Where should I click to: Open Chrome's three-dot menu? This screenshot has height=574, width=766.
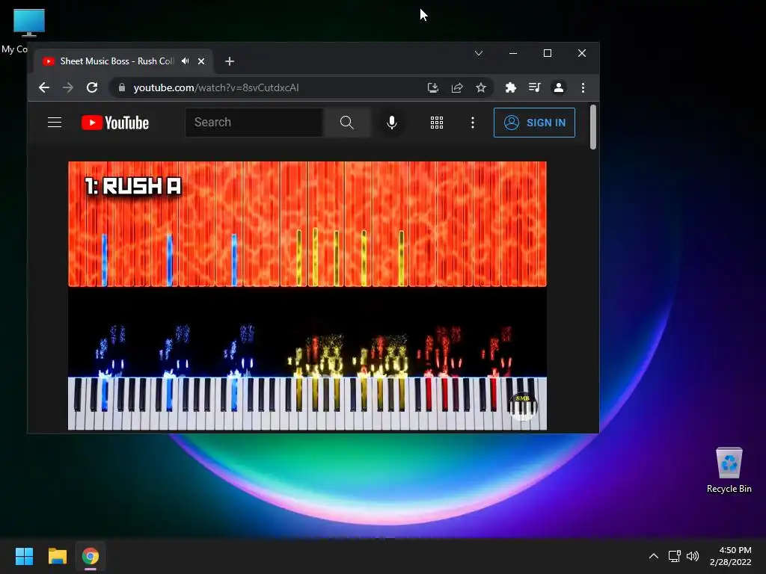tap(583, 88)
